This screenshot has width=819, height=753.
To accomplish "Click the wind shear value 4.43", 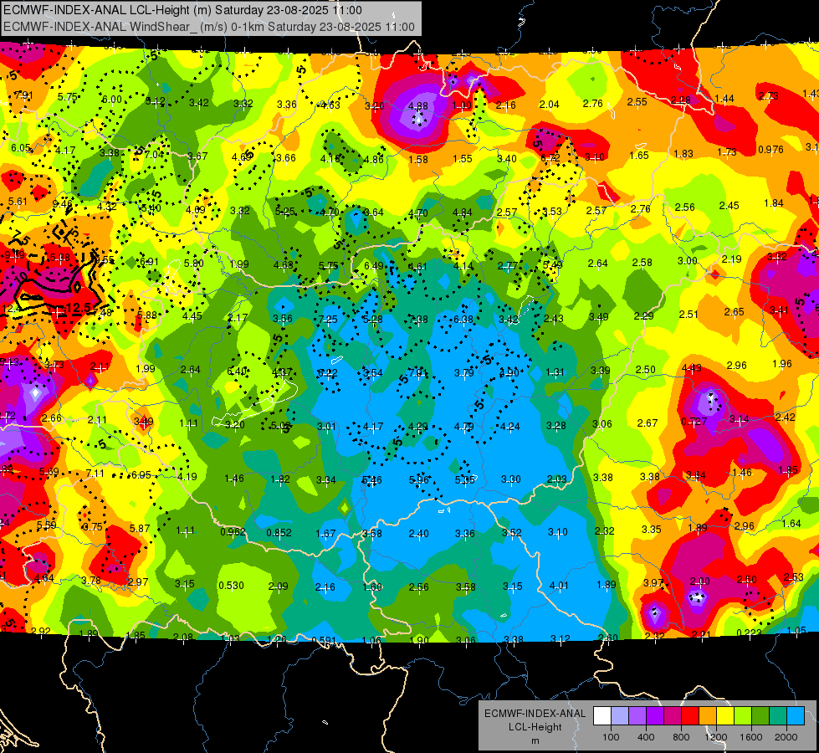I will 692,368.
